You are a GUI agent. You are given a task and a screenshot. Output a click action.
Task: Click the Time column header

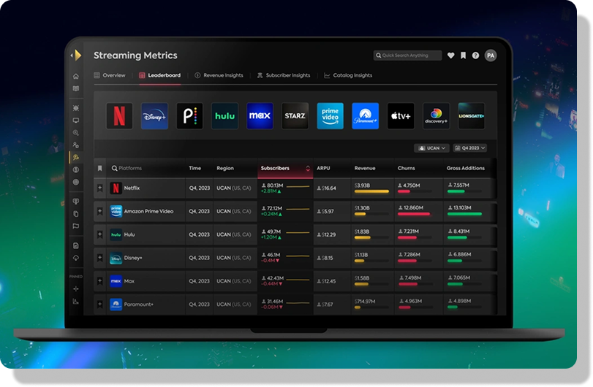194,169
